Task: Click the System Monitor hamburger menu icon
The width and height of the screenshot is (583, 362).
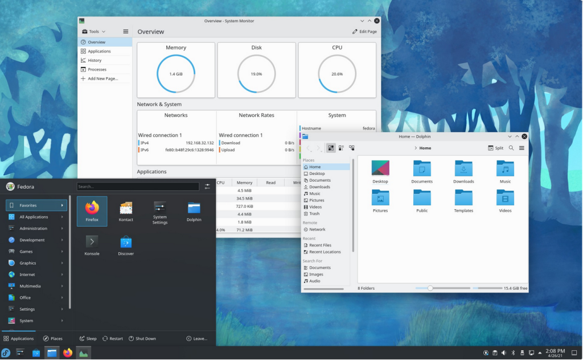Action: (126, 32)
